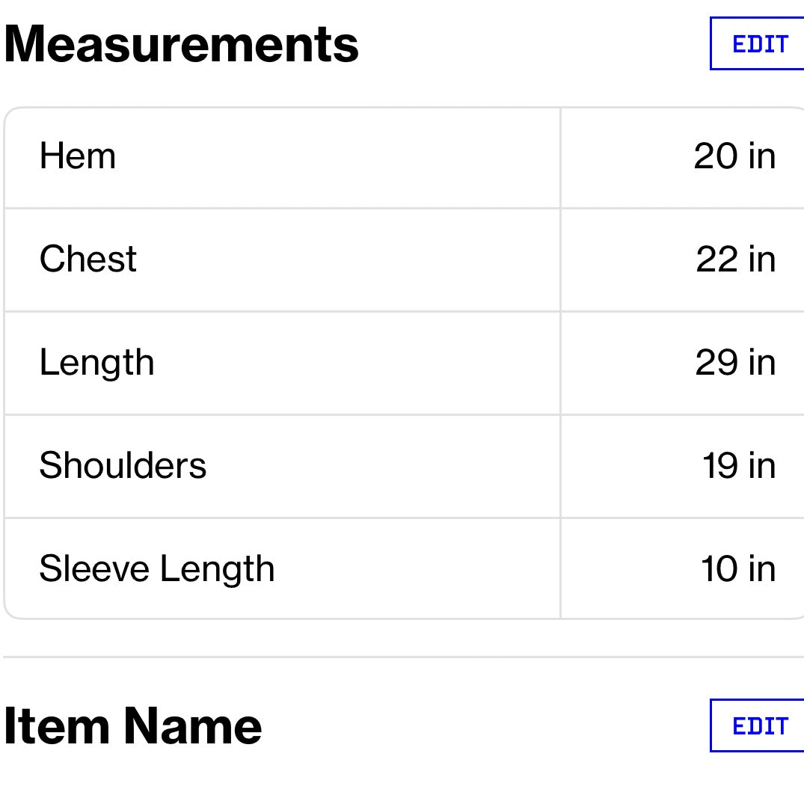Click the Item Name section heading
The image size is (804, 804).
click(x=133, y=726)
